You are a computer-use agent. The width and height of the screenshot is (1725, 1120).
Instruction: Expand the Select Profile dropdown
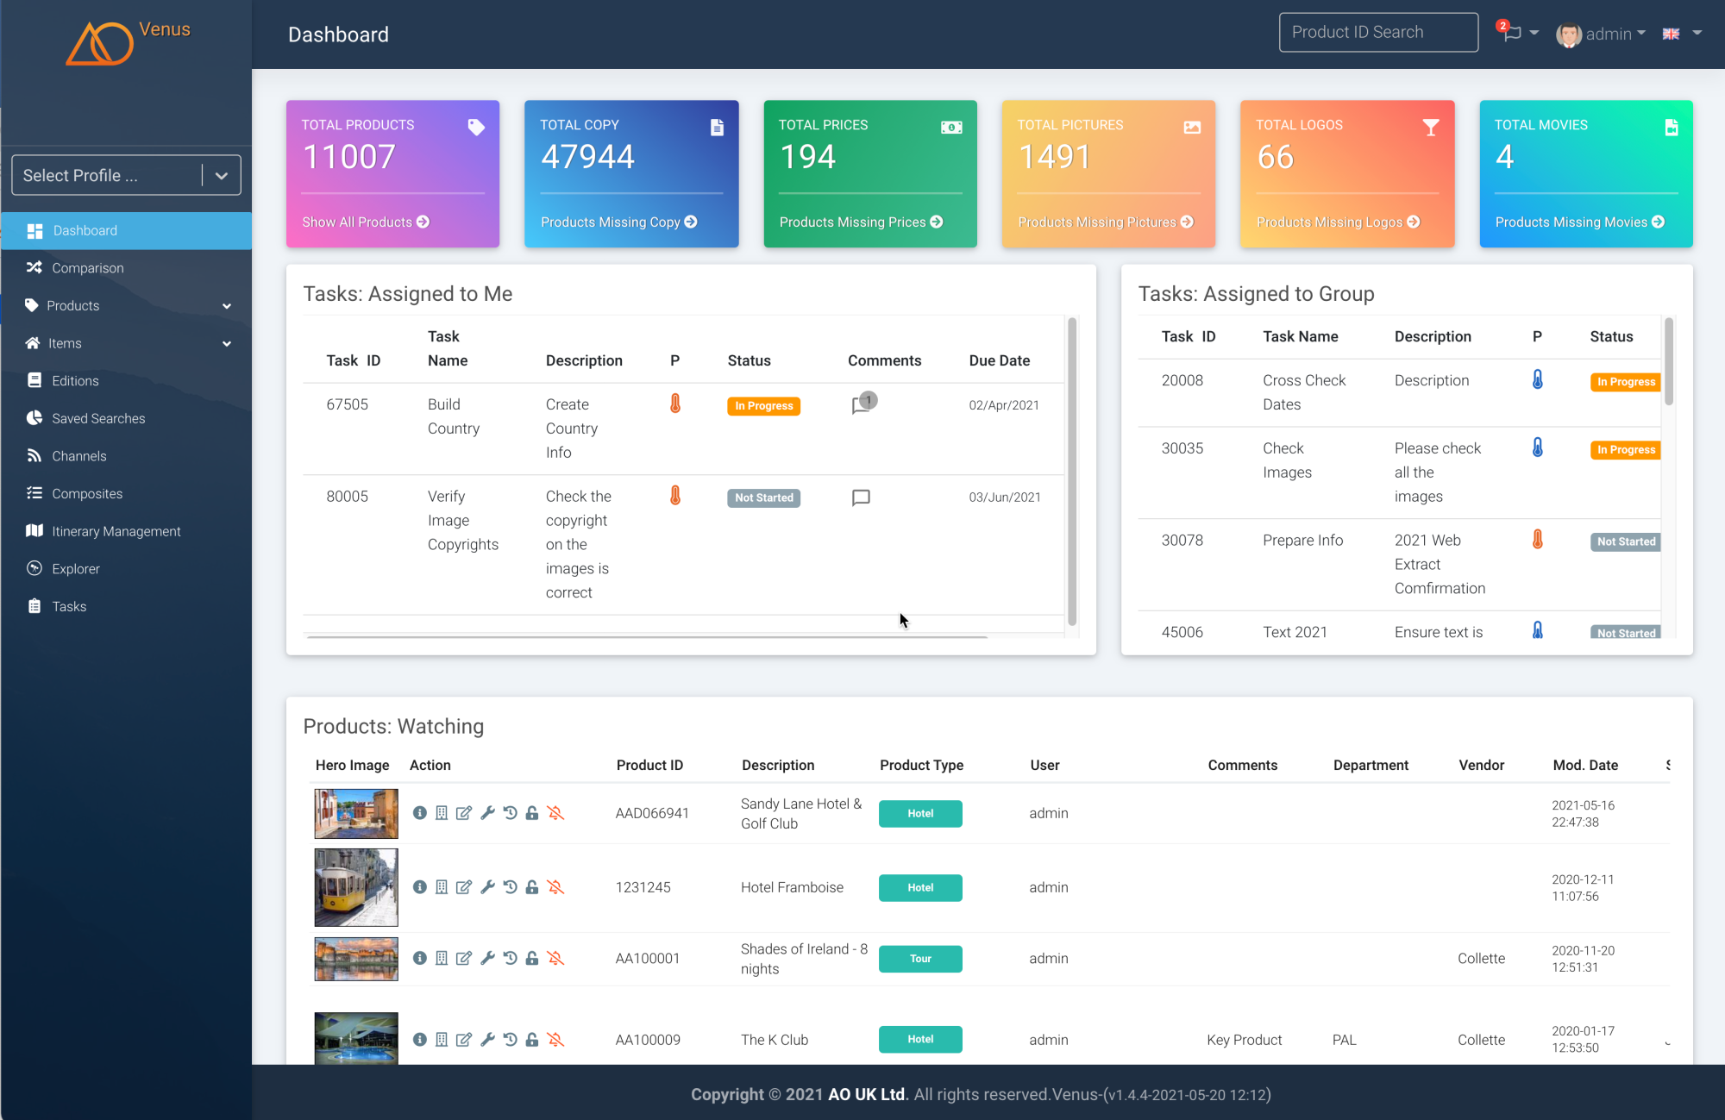[222, 175]
